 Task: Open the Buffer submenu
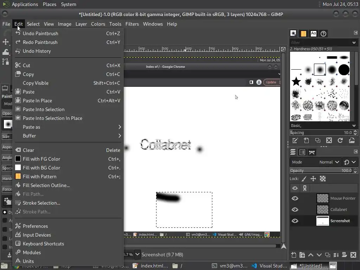tap(68, 136)
